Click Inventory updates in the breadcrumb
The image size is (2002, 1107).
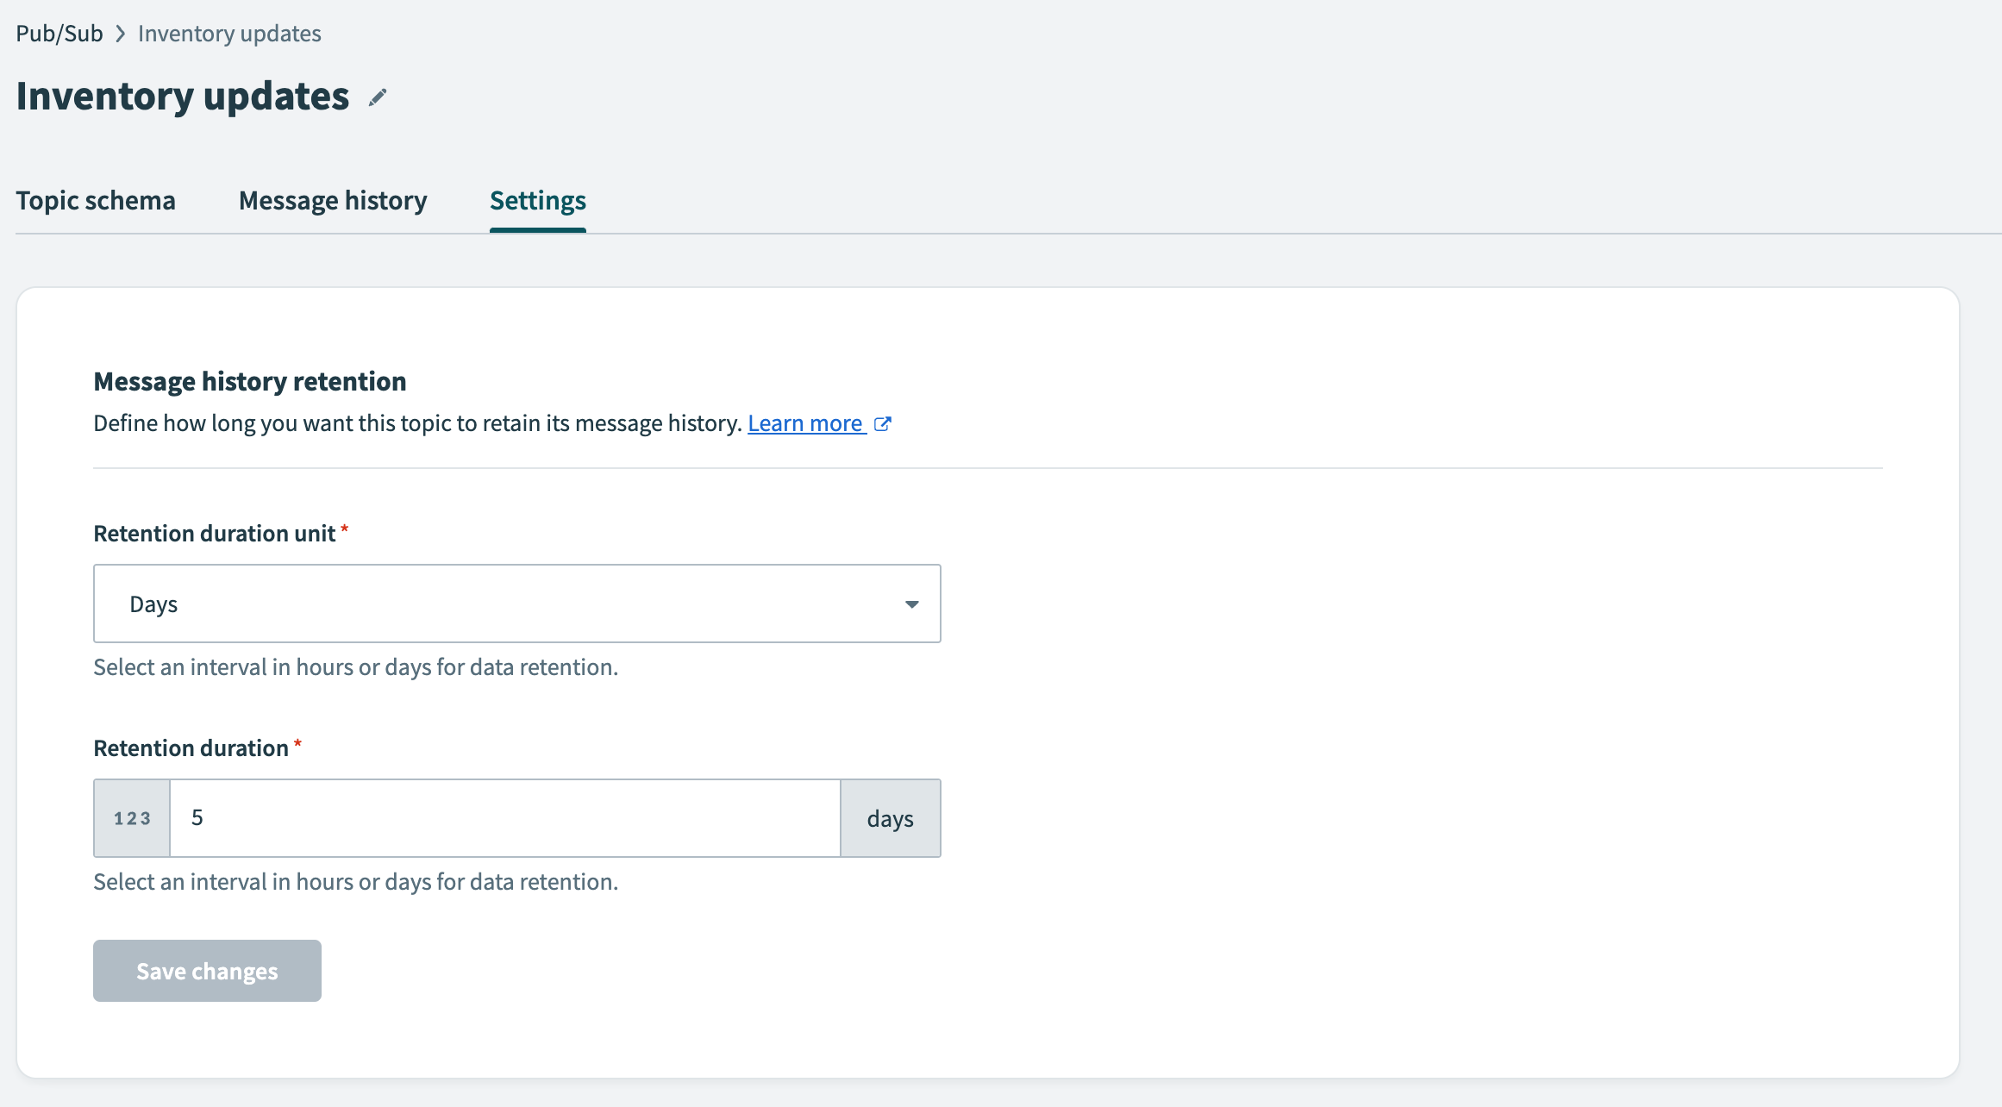[229, 33]
